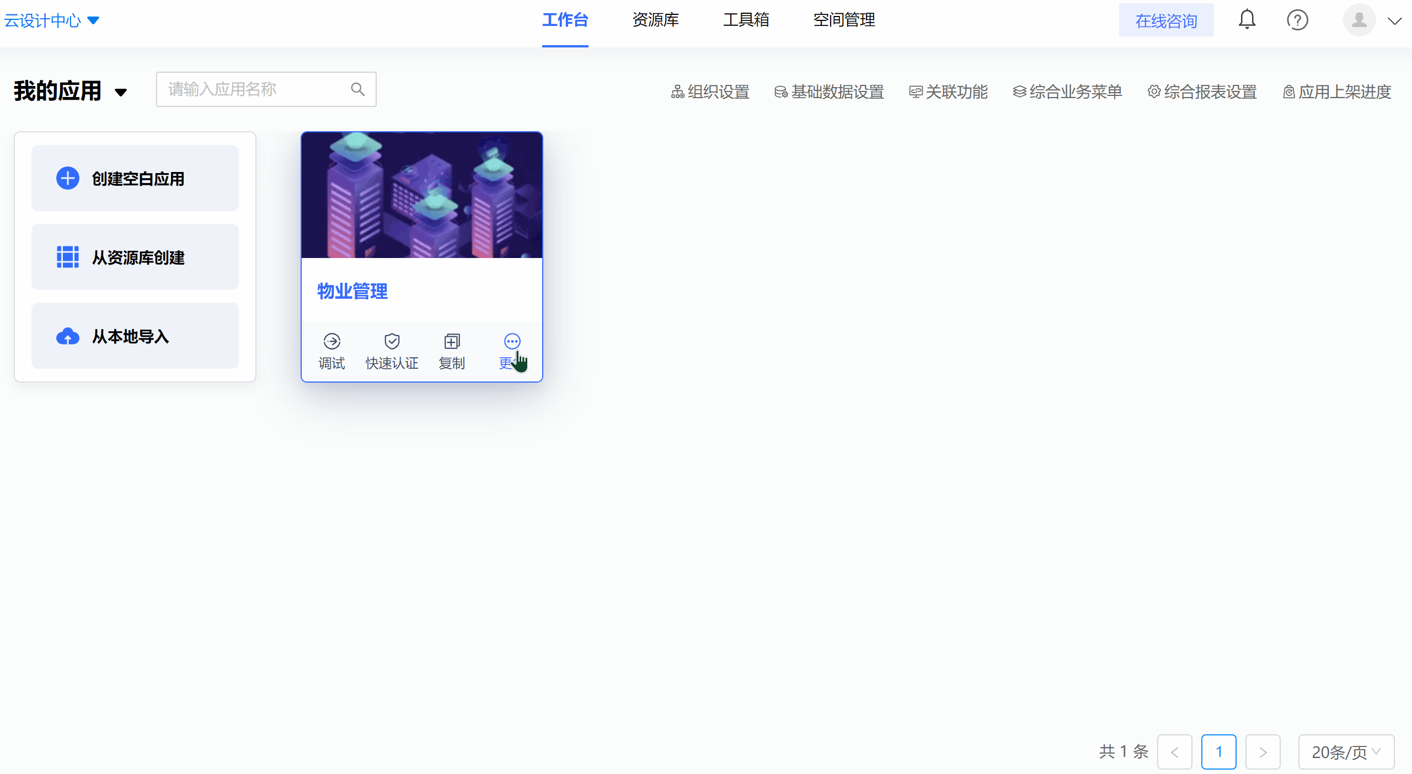This screenshot has height=774, width=1412.
Task: Switch to the 资源库 tab
Action: 655,20
